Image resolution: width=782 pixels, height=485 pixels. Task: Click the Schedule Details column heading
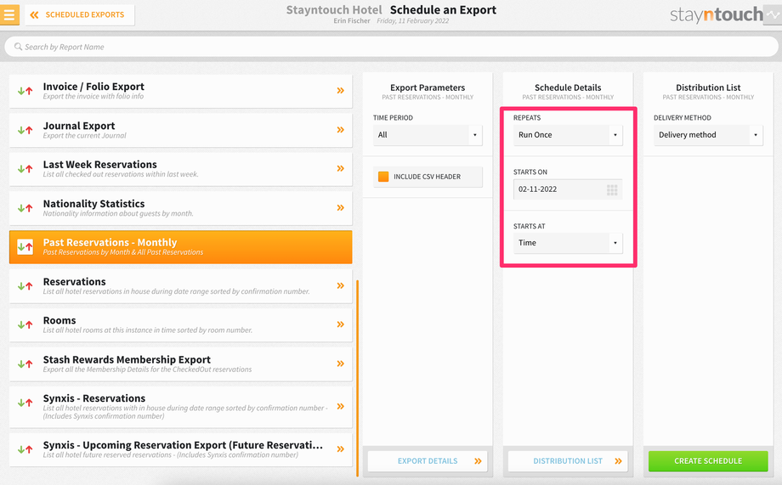coord(568,87)
